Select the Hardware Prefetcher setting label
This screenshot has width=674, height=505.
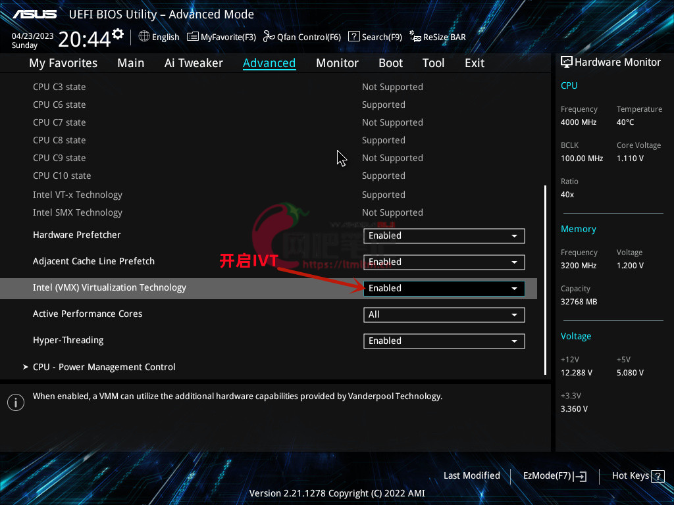click(77, 235)
